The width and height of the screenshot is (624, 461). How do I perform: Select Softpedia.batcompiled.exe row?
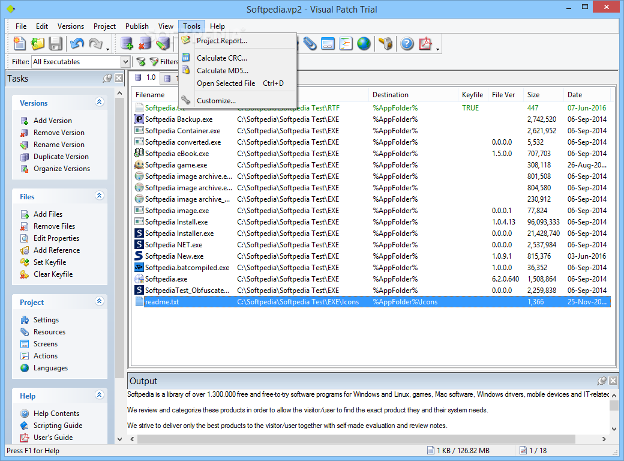[373, 268]
